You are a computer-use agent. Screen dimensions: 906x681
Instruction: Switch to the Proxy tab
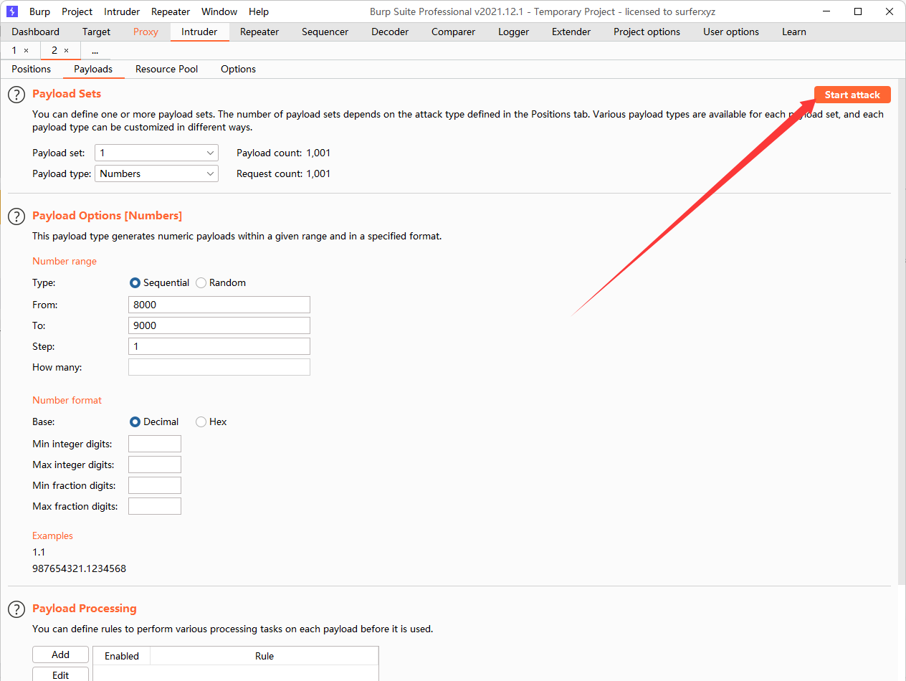pos(146,32)
